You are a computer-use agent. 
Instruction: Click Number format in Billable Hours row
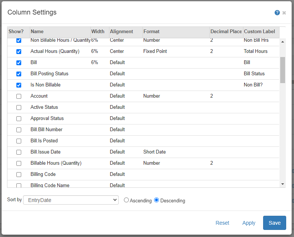(x=152, y=163)
